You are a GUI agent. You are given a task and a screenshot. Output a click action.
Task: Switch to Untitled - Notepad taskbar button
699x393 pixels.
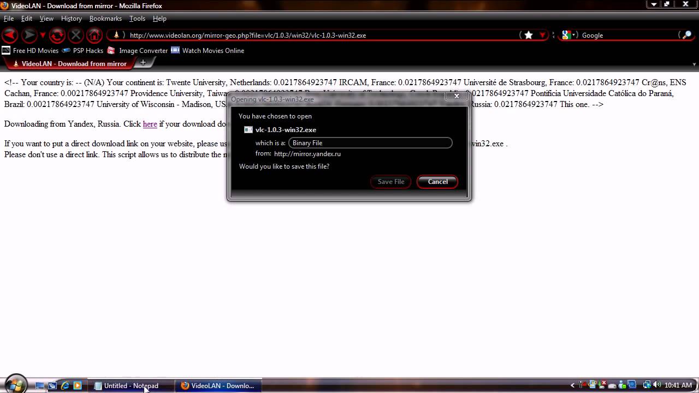[x=131, y=386]
